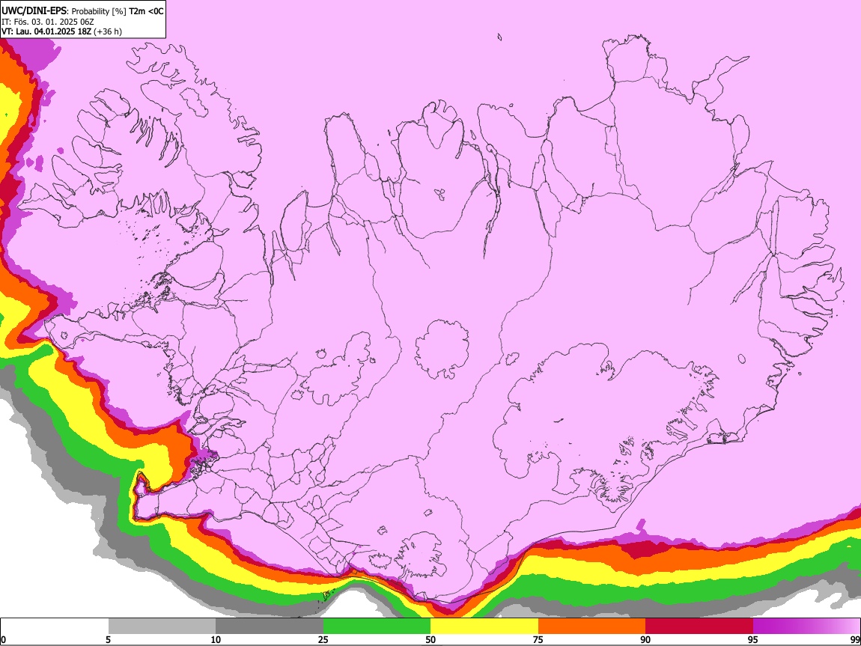Click the 'VT: Lau. 04.01.2025 18Z' line
861x646 pixels.
point(46,31)
